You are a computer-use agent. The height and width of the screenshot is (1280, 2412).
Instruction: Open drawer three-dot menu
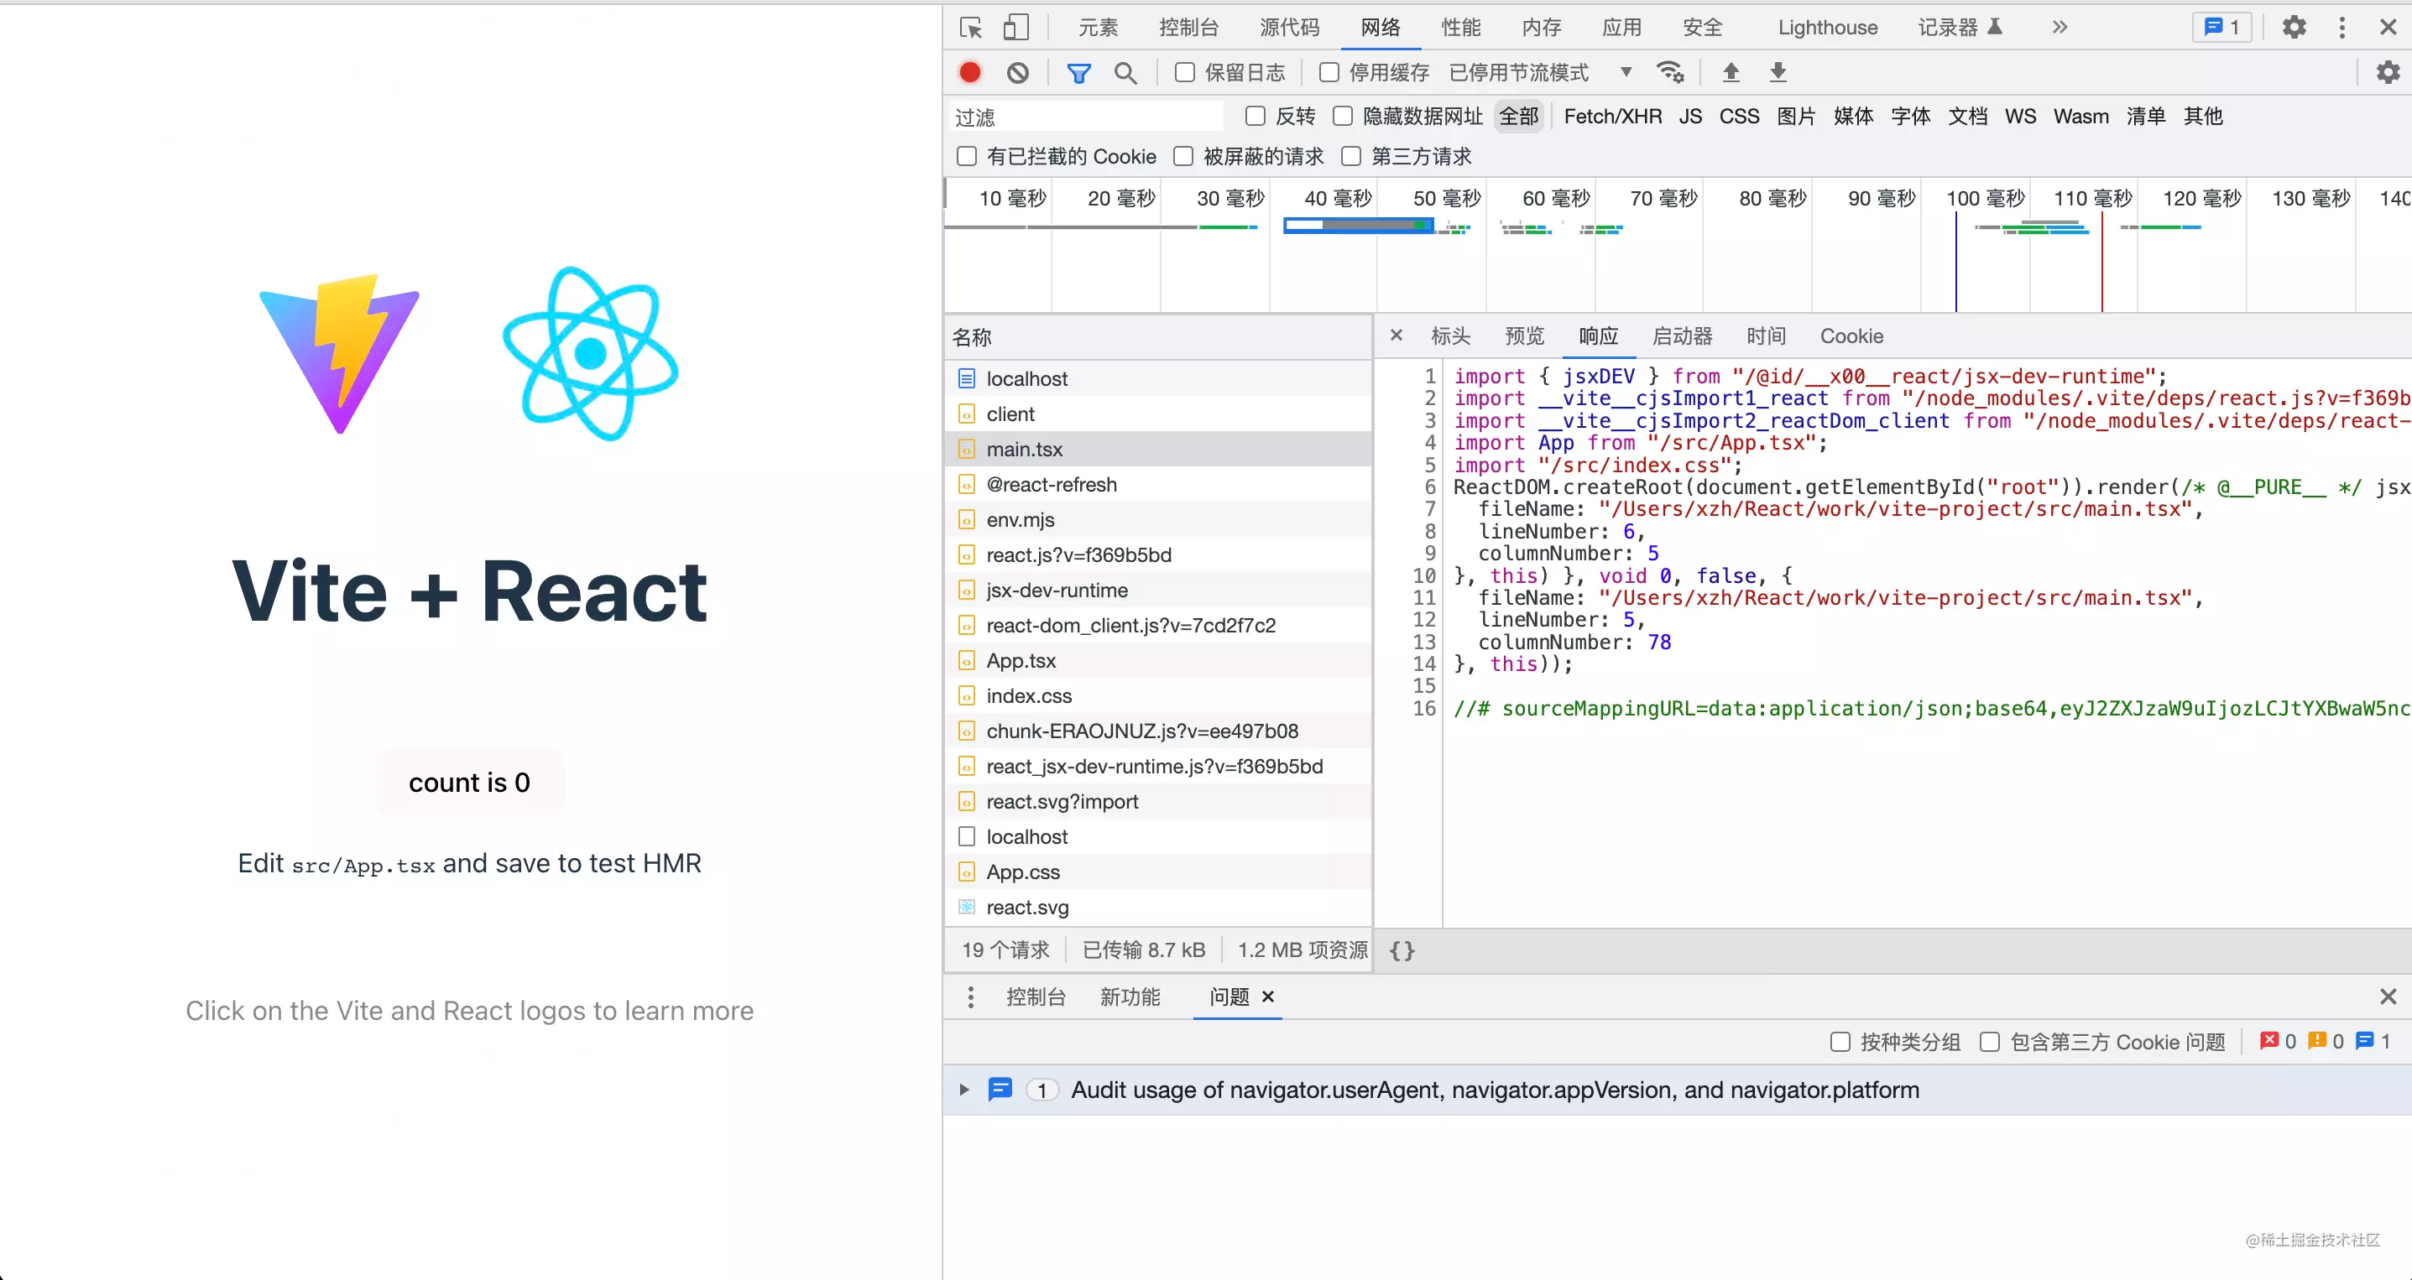pos(970,996)
